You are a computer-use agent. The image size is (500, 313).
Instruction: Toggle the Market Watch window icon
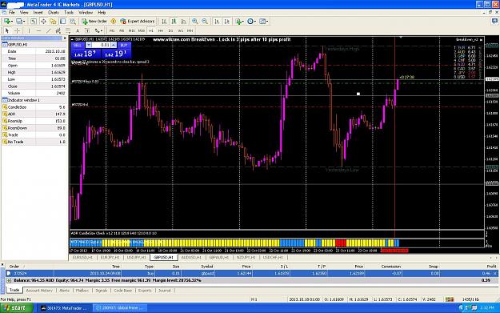click(x=33, y=22)
